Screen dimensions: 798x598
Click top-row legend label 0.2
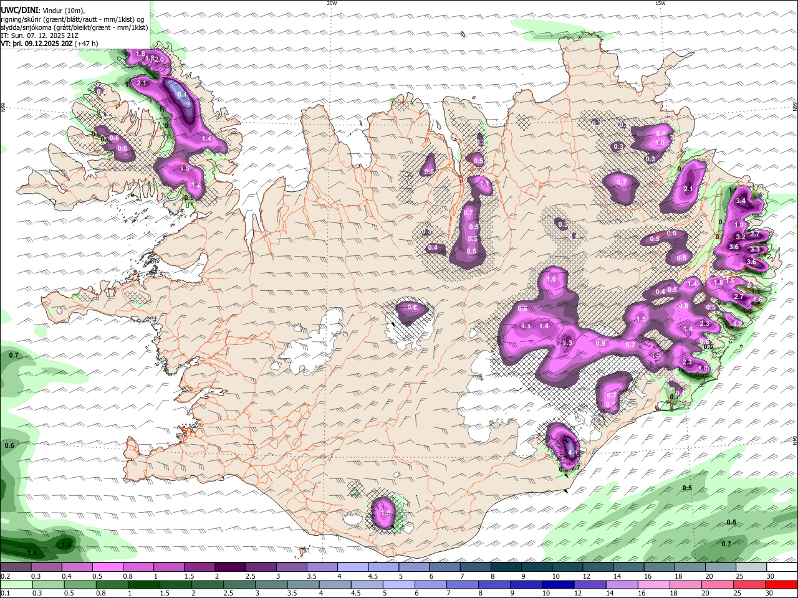[x=5, y=576]
